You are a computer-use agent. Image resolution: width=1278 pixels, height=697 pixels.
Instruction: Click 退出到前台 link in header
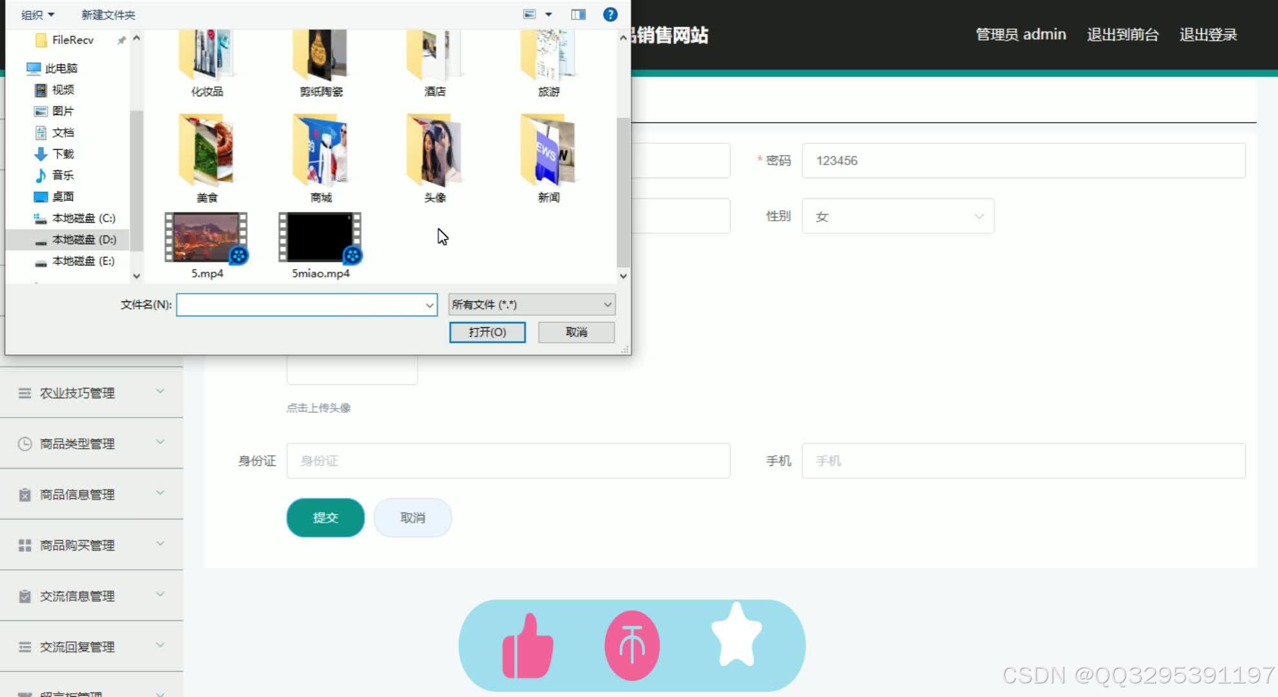point(1122,34)
